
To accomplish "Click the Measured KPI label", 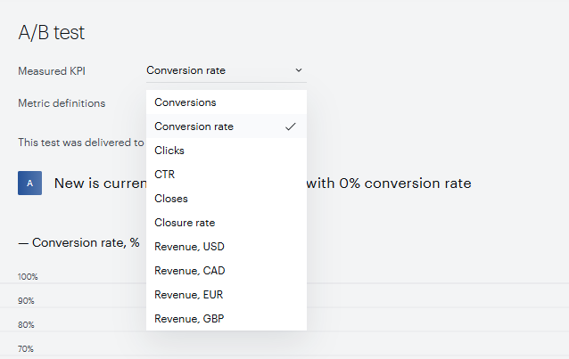I will point(52,71).
